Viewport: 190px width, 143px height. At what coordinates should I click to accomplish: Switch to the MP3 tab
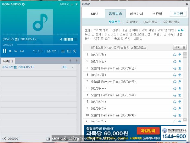94,14
